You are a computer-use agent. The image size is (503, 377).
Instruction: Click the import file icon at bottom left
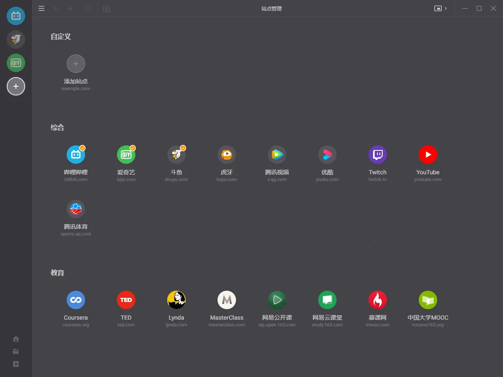[x=16, y=364]
